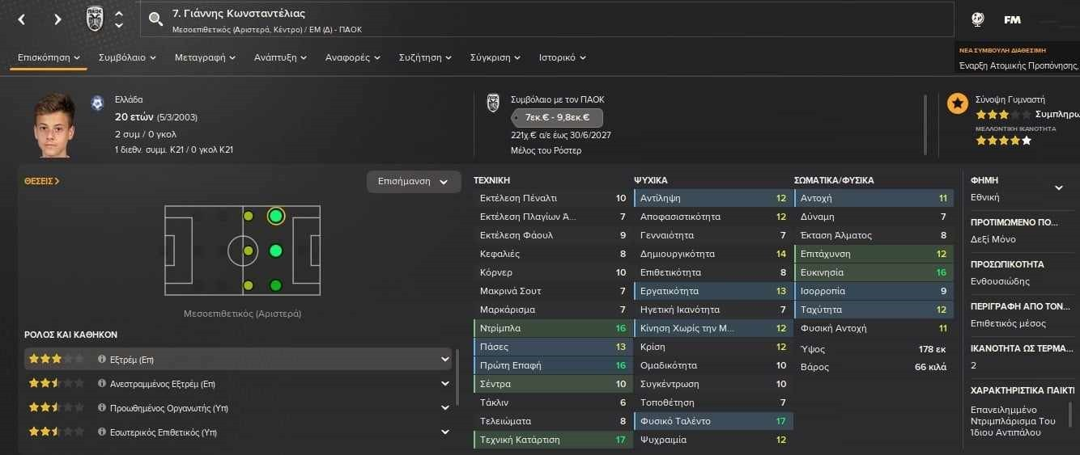Expand the Ανεστραμμένος Εξτρέμ (Επ) role row
This screenshot has height=455, width=1080.
point(444,384)
